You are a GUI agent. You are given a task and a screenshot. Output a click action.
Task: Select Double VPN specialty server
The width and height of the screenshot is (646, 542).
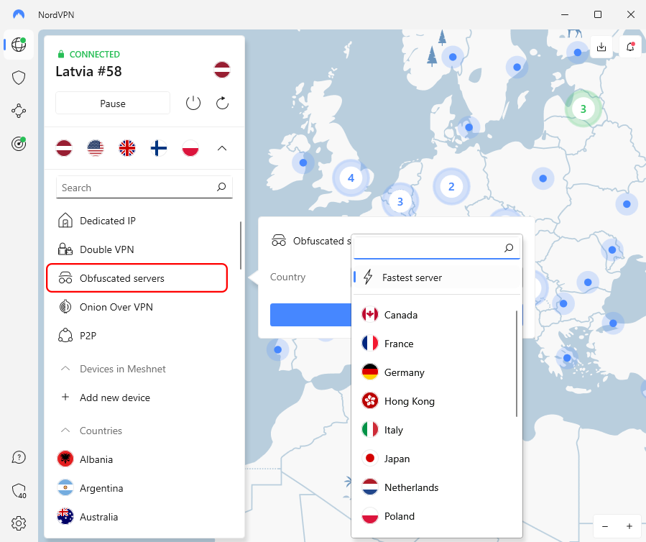tap(107, 249)
